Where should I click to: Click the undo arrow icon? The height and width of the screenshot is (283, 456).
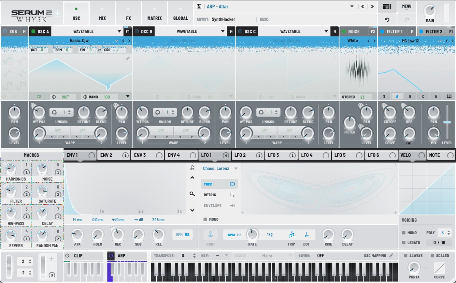point(387,19)
